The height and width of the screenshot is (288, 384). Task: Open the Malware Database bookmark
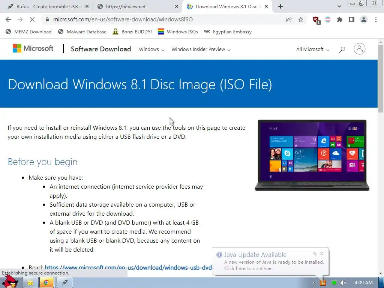tap(82, 32)
